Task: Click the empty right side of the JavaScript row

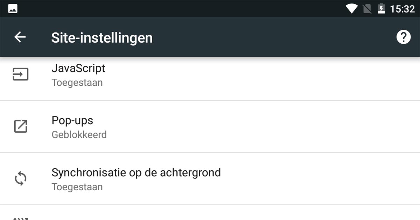Action: (x=315, y=75)
